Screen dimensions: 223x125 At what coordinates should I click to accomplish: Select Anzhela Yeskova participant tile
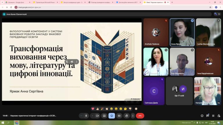point(156,32)
